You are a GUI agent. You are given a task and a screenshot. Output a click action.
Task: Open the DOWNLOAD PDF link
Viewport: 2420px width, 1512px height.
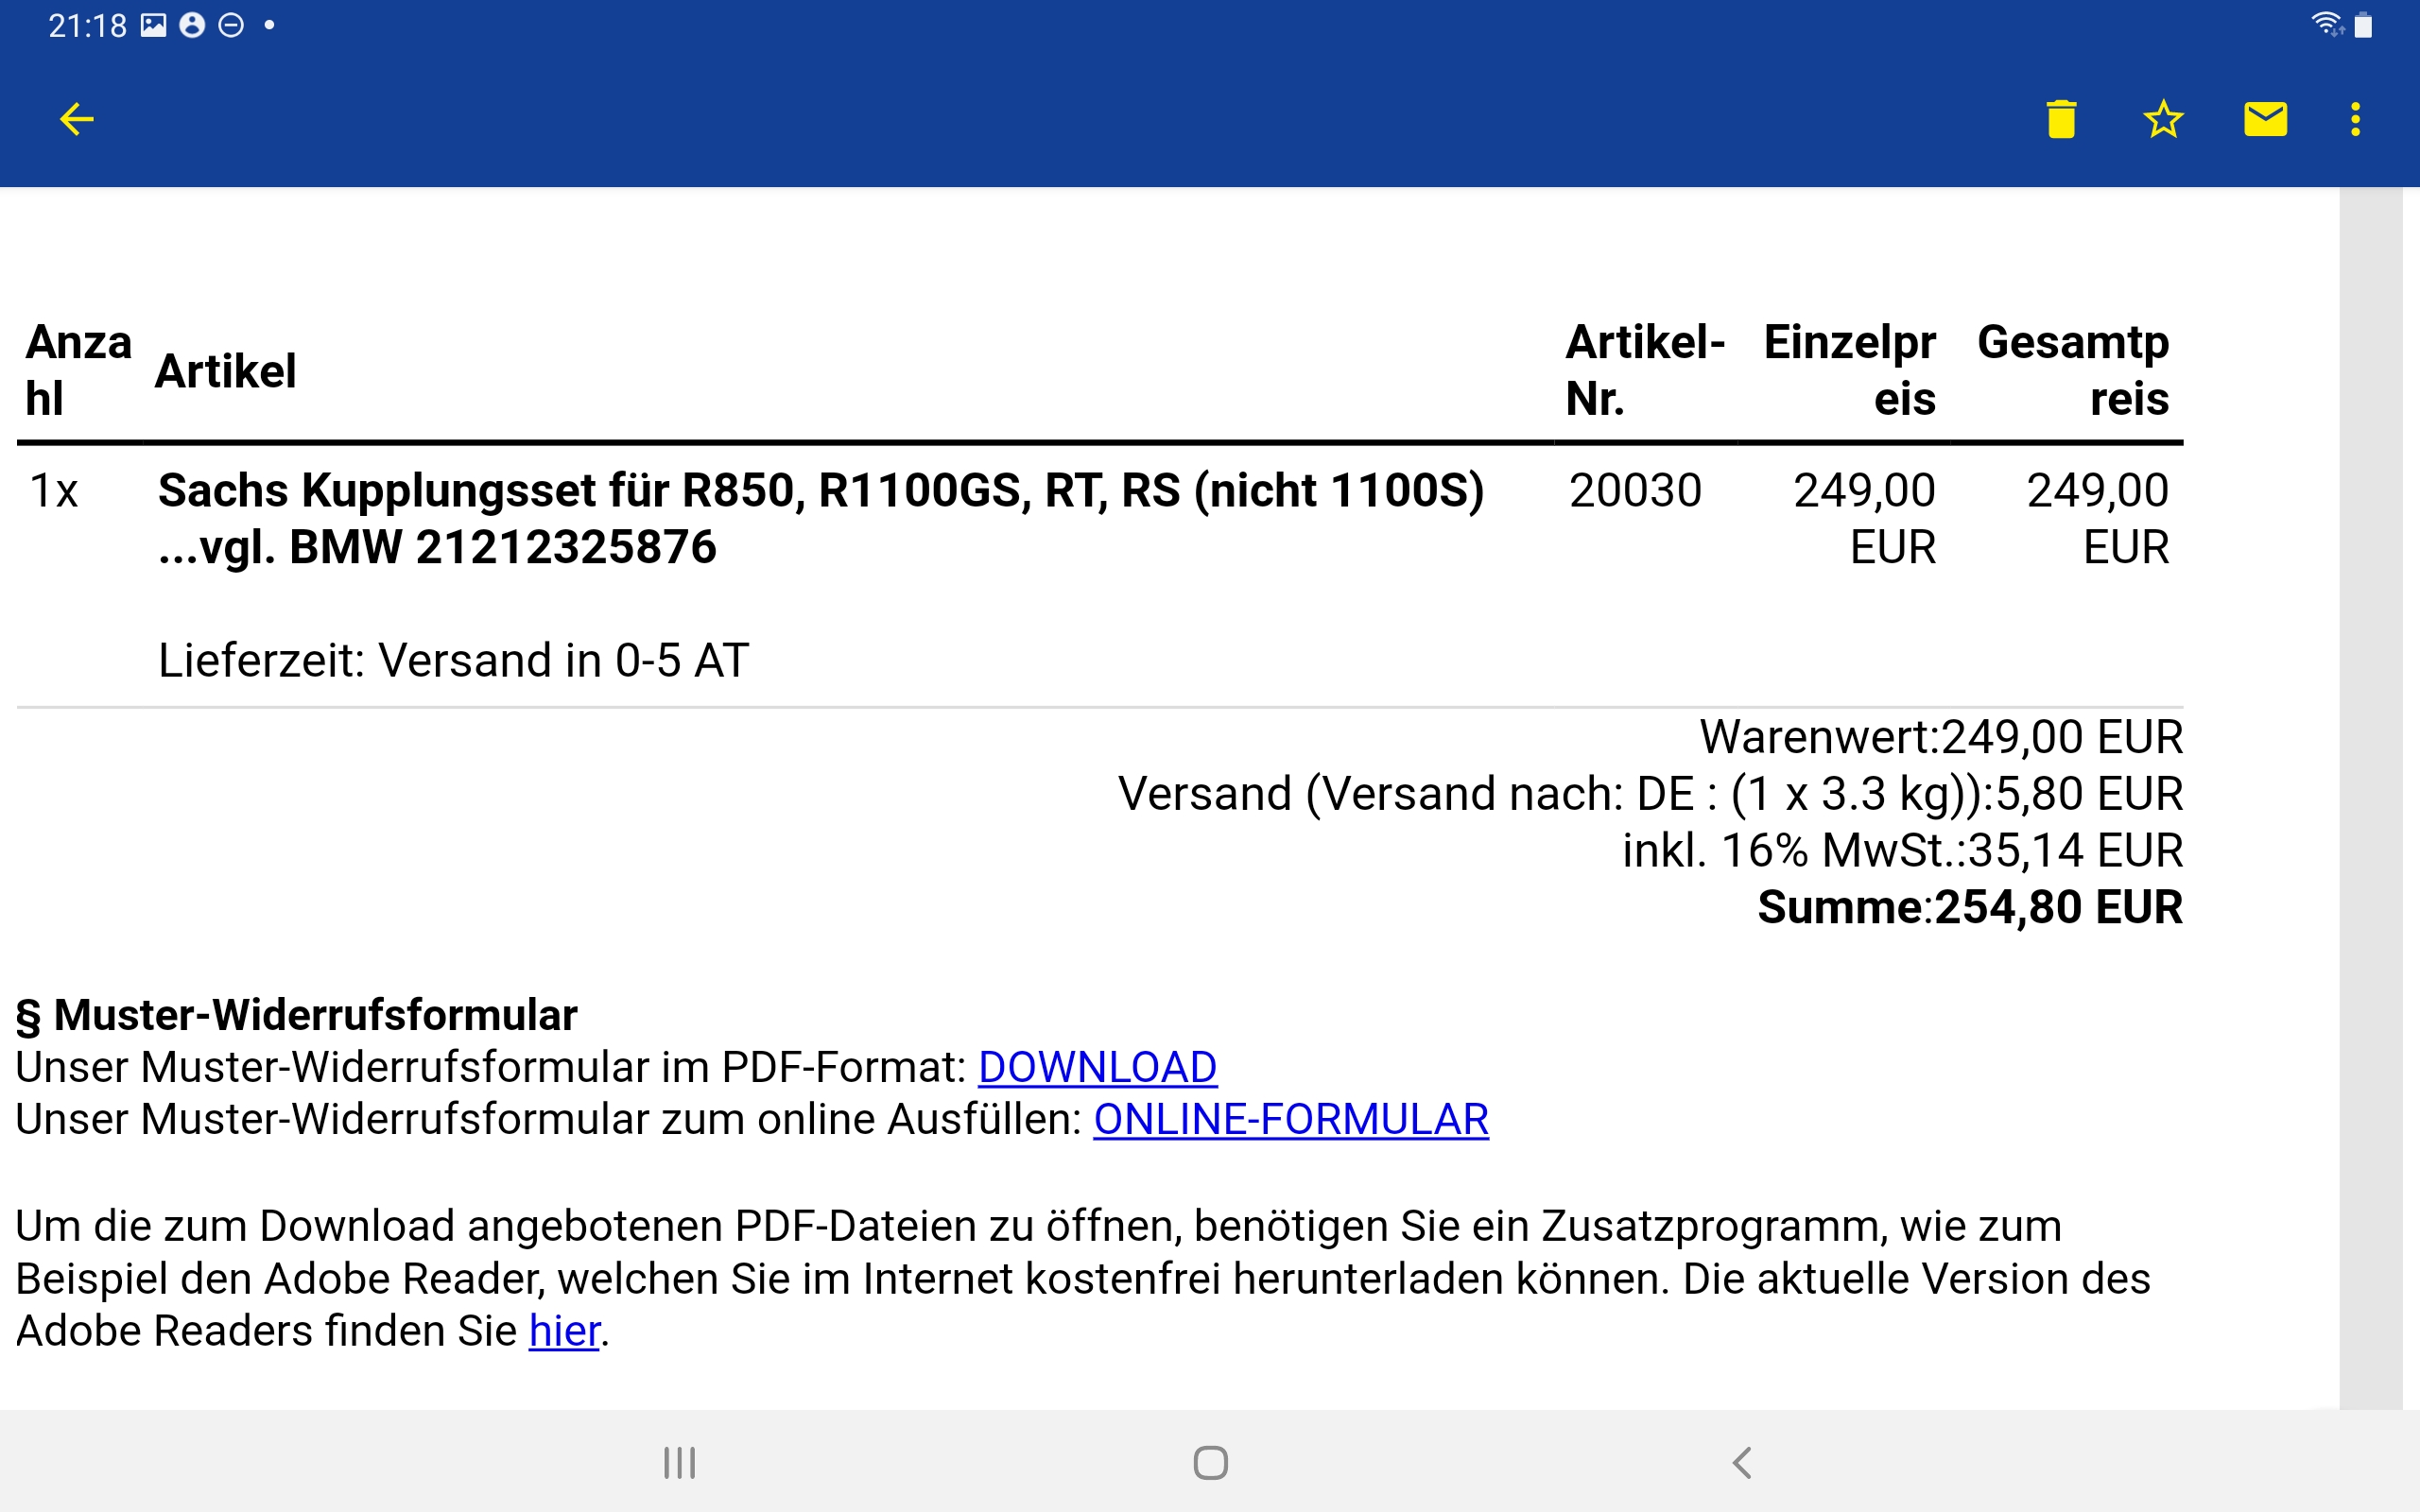pyautogui.click(x=1097, y=1067)
